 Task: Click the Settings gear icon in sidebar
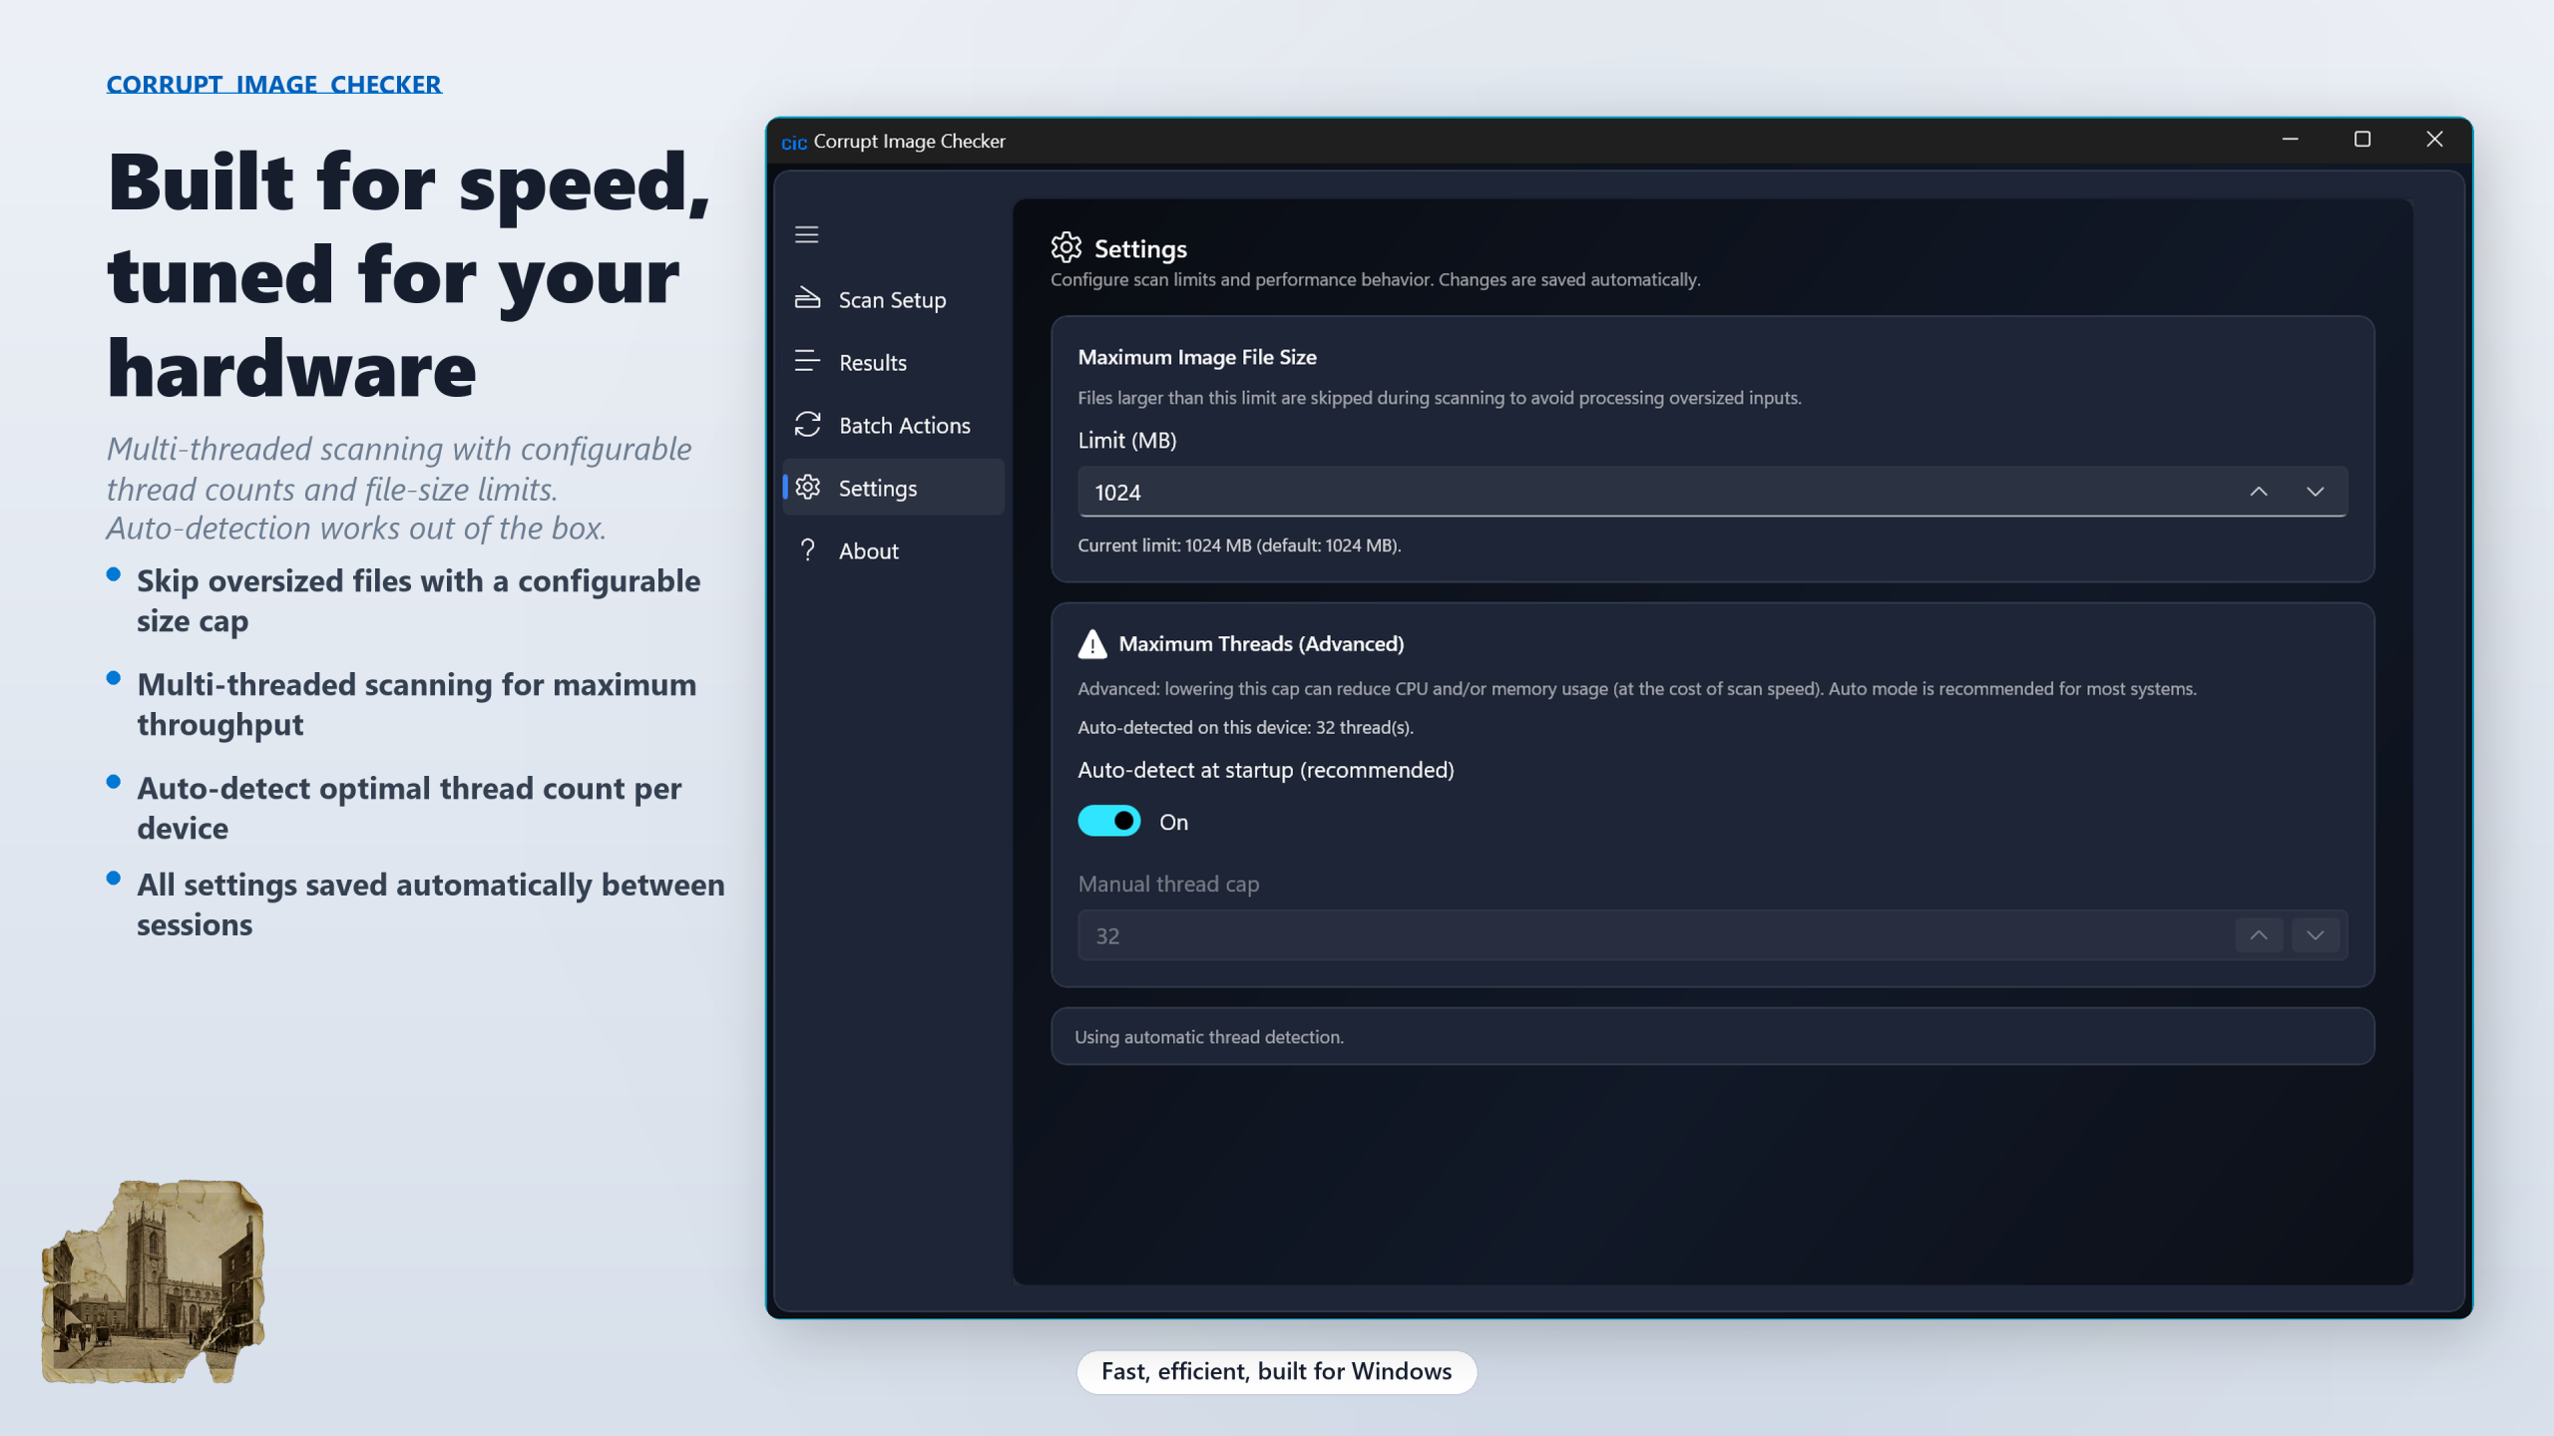(807, 487)
